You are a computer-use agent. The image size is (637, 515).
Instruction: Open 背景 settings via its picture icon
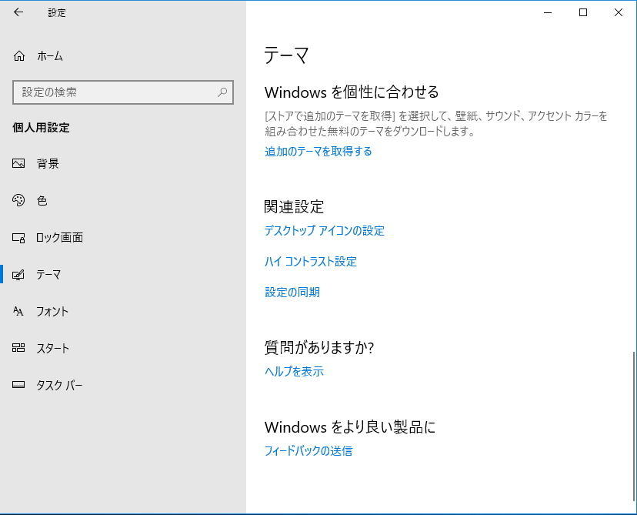click(19, 163)
